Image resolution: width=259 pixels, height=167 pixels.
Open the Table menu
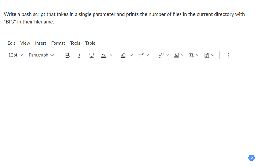90,43
